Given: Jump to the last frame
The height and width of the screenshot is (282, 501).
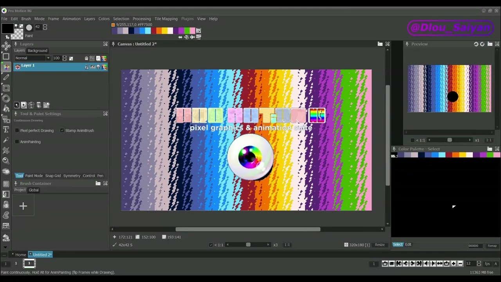Looking at the screenshot, I should [x=419, y=264].
